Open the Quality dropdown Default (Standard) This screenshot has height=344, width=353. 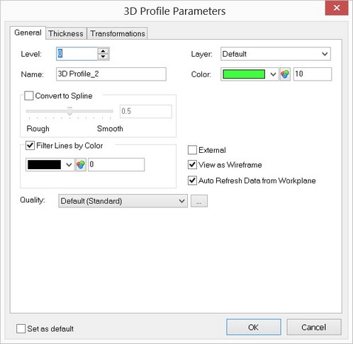pyautogui.click(x=123, y=201)
